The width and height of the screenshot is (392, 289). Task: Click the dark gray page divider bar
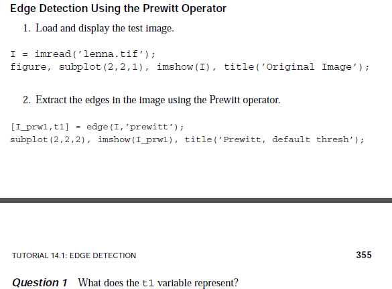coord(196,200)
